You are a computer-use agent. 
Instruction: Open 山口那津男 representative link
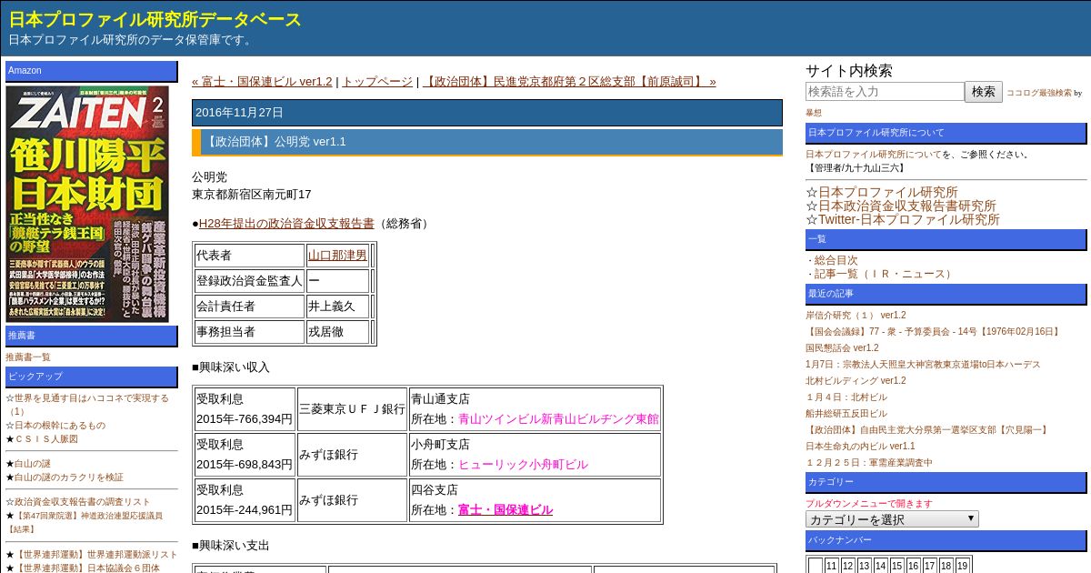pos(337,255)
